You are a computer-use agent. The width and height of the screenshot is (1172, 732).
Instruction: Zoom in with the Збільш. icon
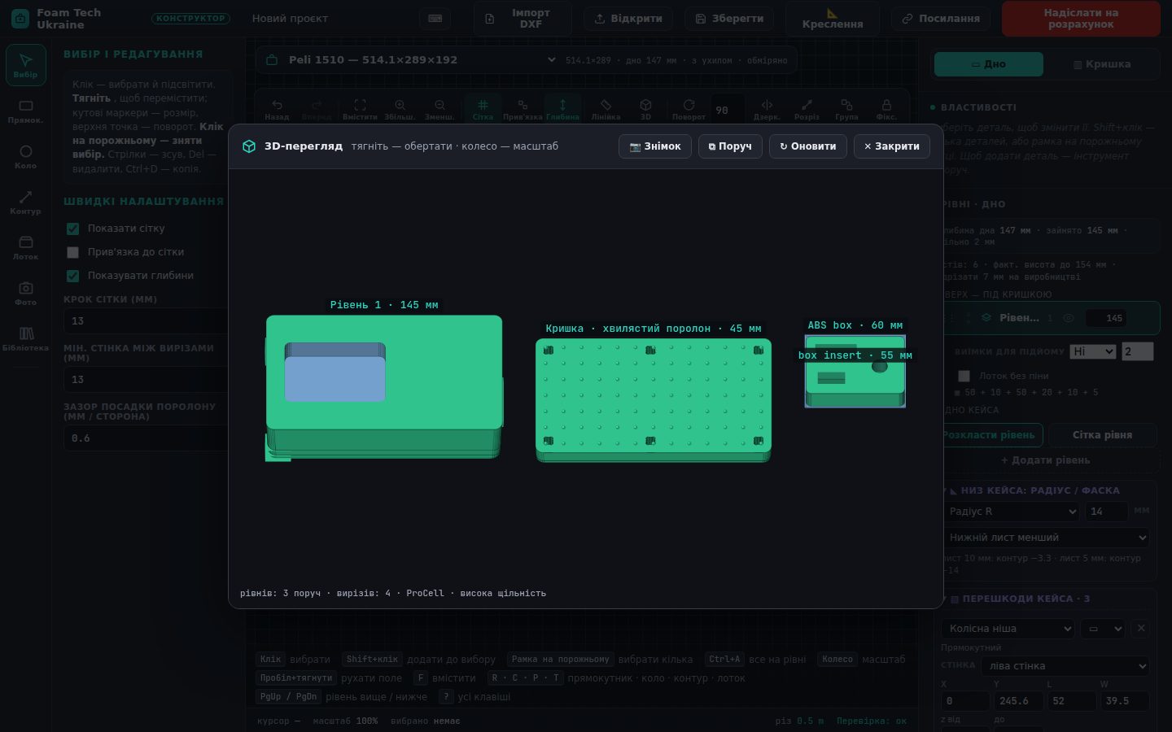point(400,109)
